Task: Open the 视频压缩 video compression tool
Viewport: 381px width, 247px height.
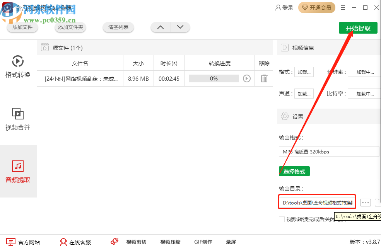Action: [x=170, y=242]
